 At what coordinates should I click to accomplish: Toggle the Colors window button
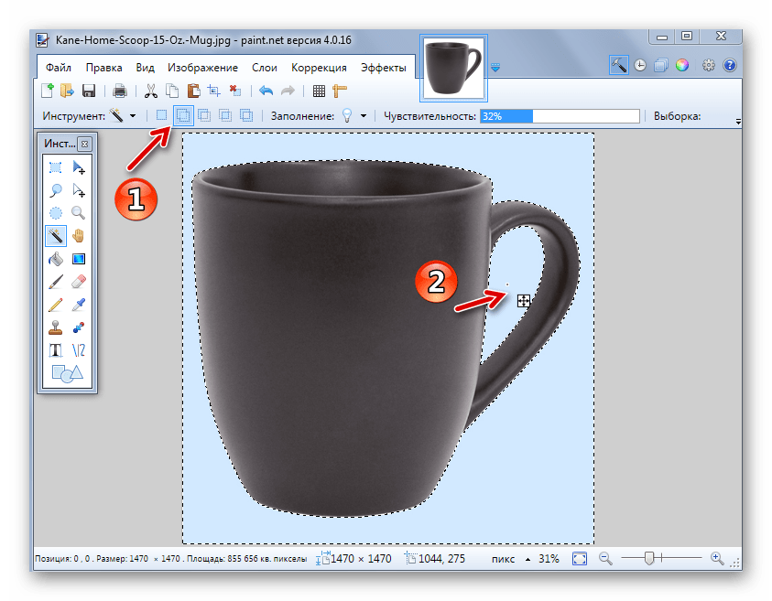point(681,65)
